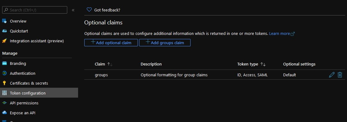This screenshot has height=122, width=347.
Task: Click the Certificates & secrets key icon
Action: coord(4,83)
